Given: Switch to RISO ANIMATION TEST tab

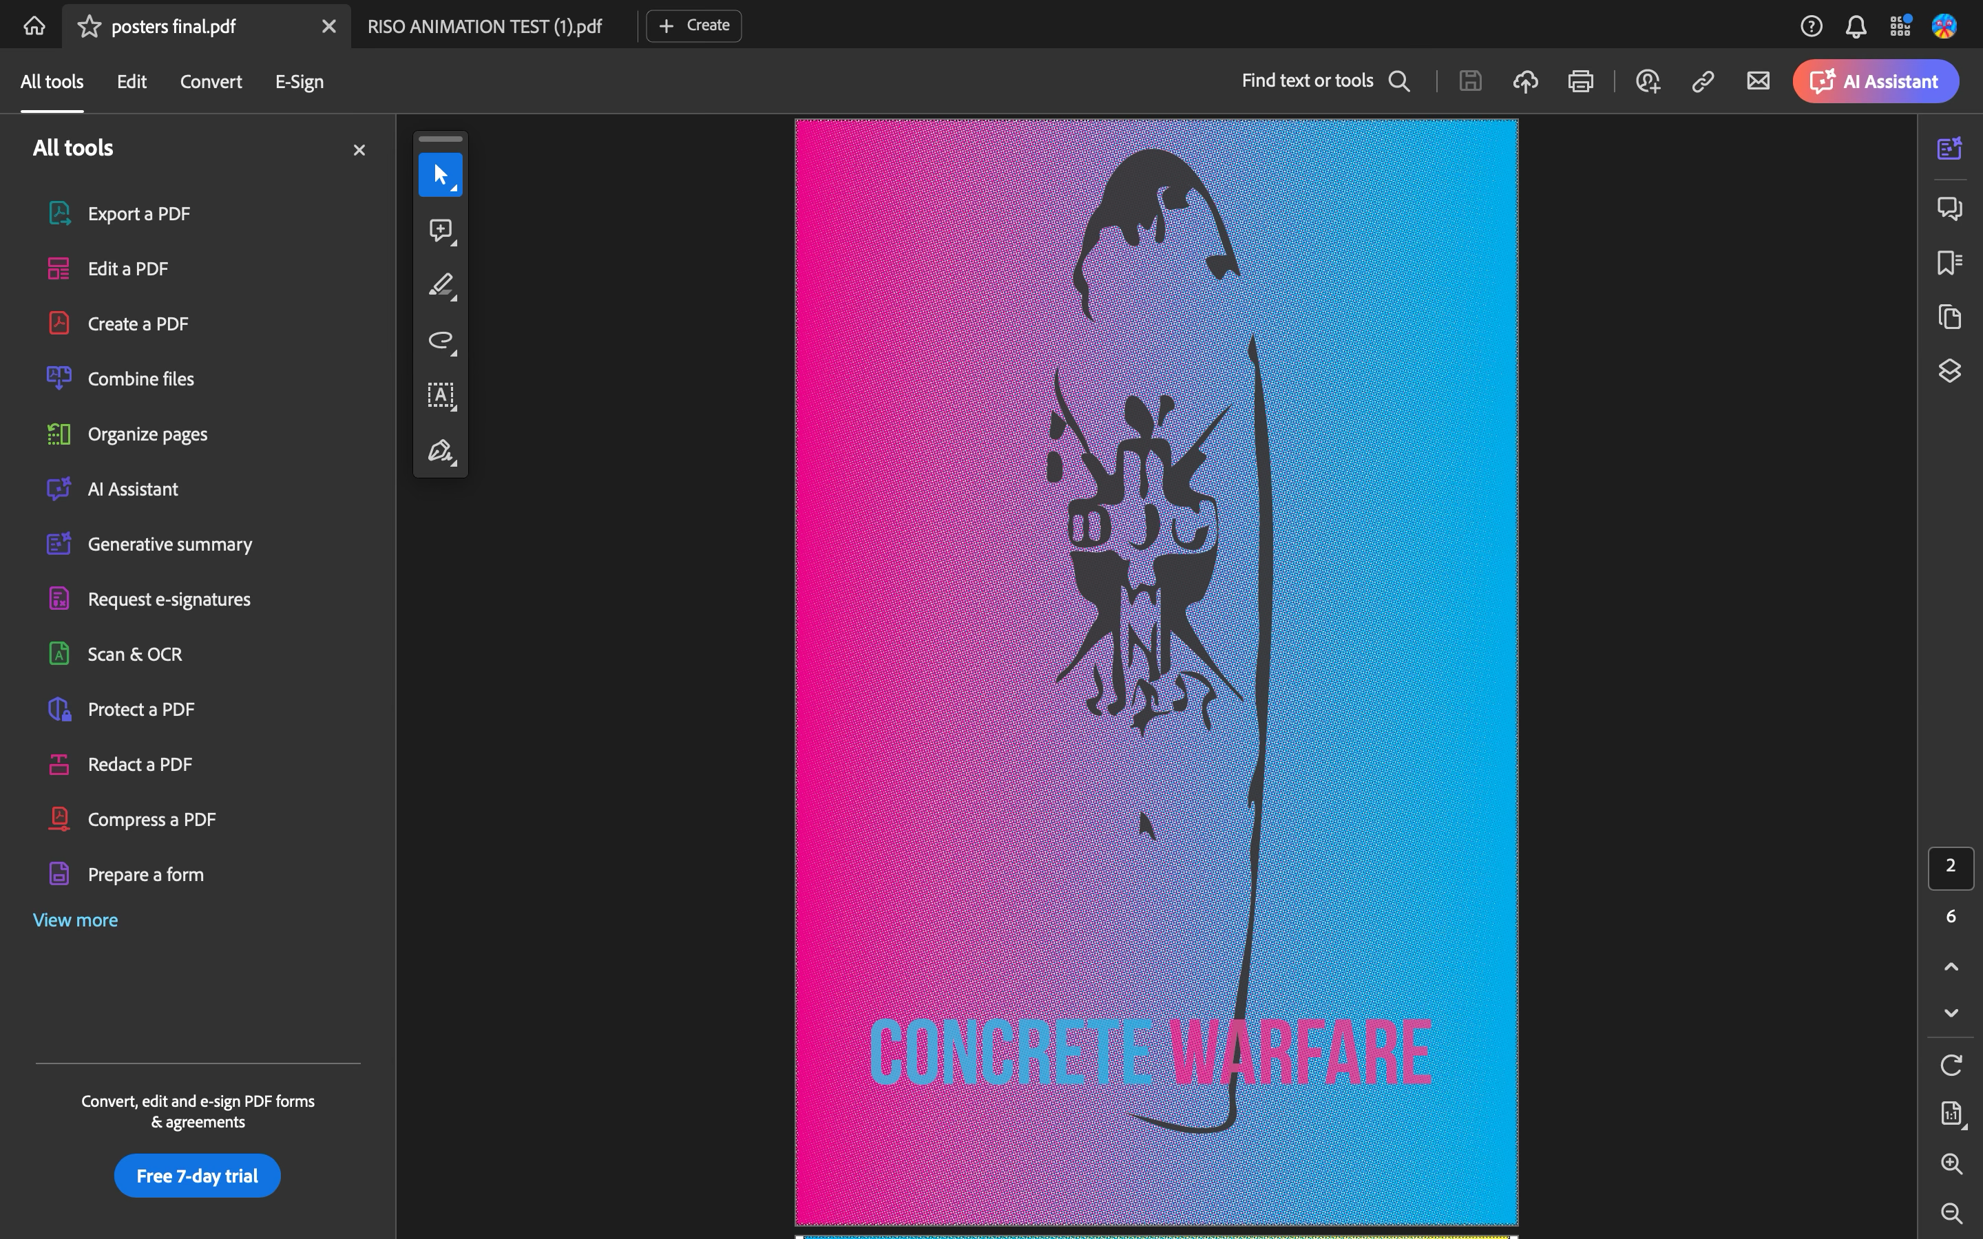Looking at the screenshot, I should (484, 26).
